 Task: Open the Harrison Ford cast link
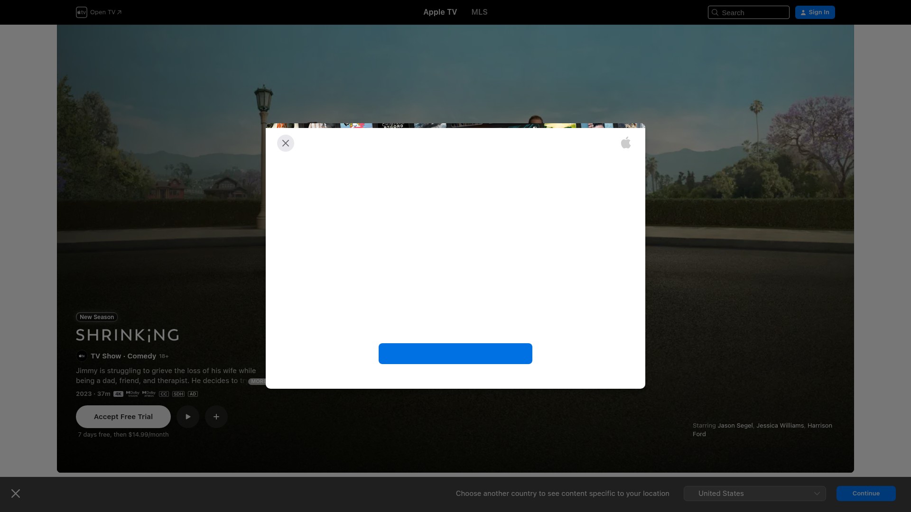coord(762,430)
